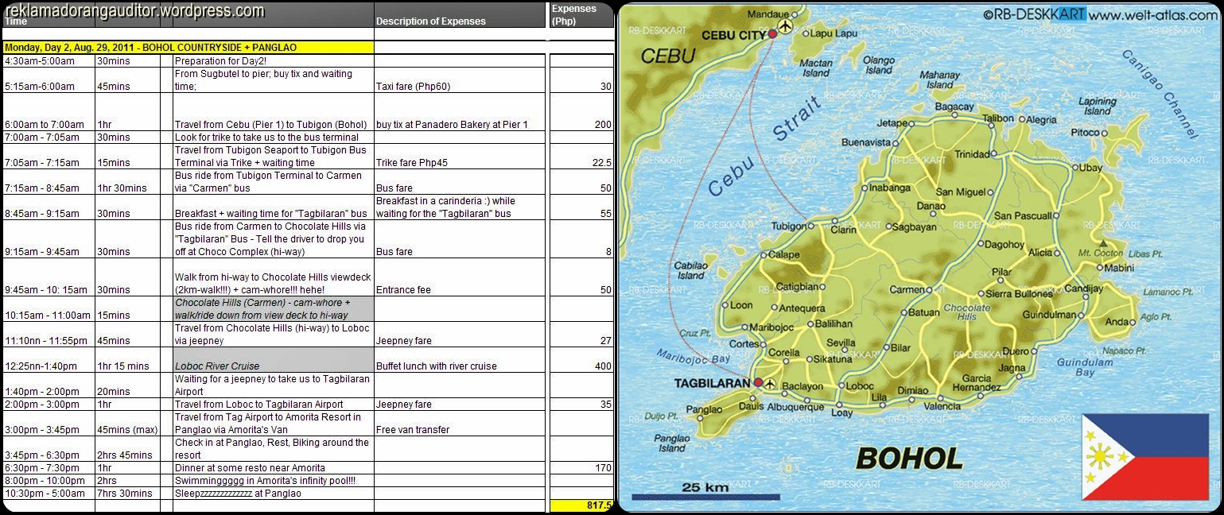Click the airplane icon beside Cebu City
1224x515 pixels.
tap(786, 28)
